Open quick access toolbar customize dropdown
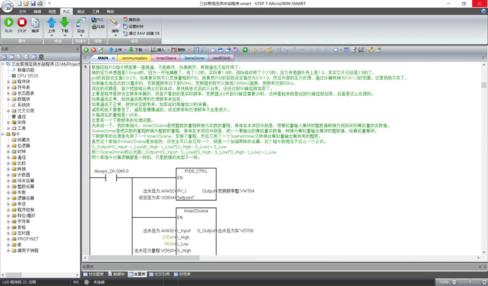Viewport: 488px width, 286px height. [49, 4]
